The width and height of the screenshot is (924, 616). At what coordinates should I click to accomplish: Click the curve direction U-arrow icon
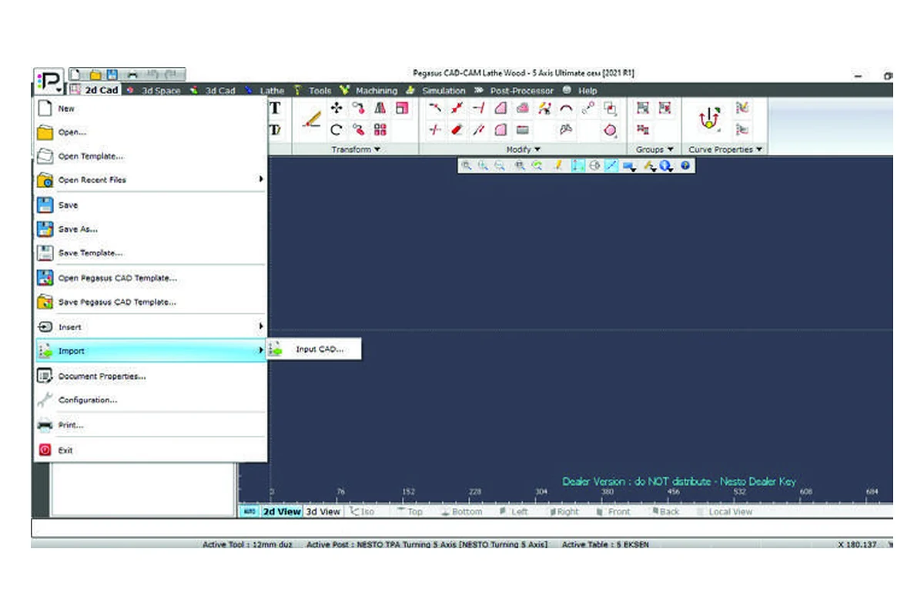(708, 119)
